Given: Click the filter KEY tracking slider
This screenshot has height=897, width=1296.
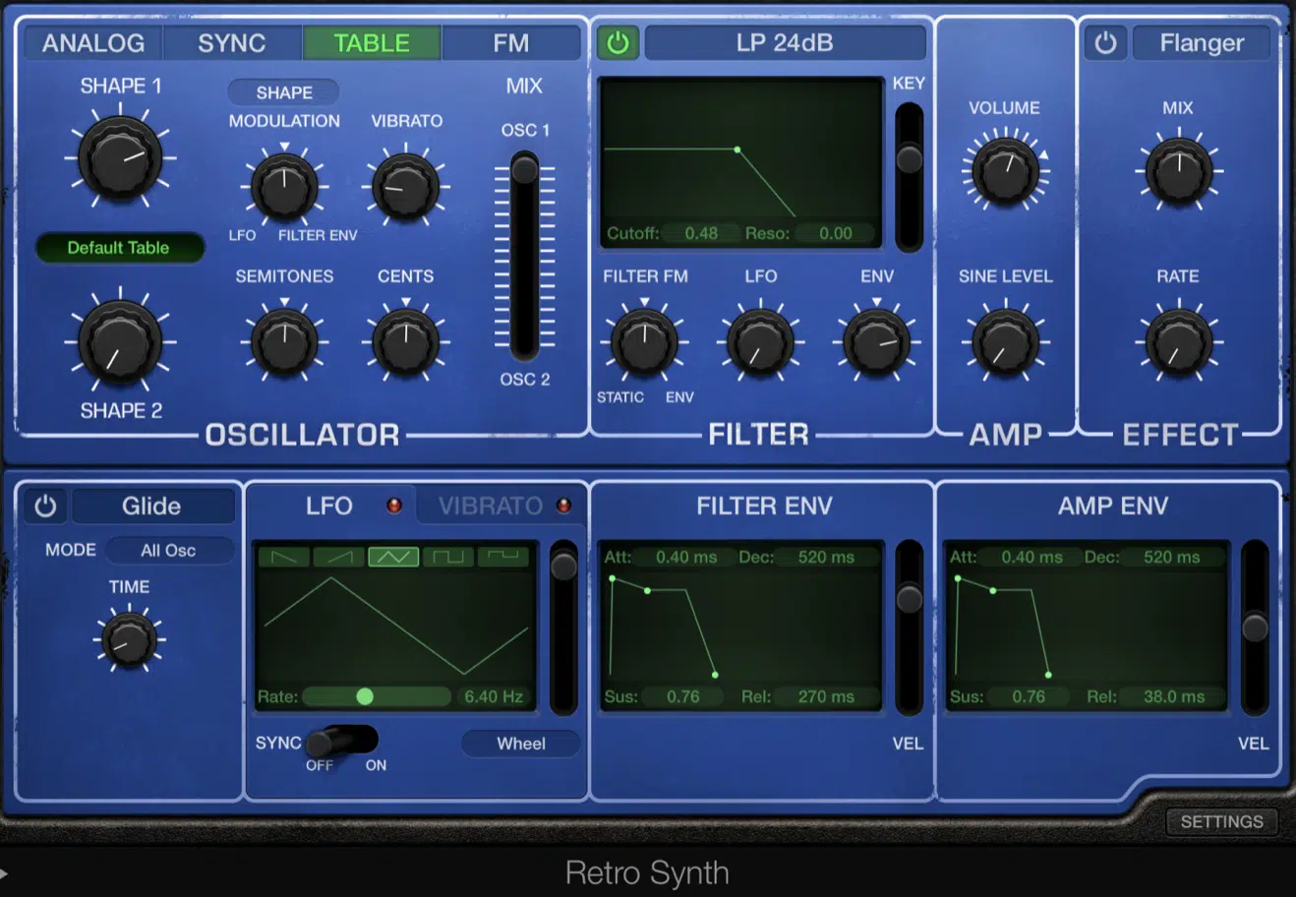Looking at the screenshot, I should coord(910,157).
